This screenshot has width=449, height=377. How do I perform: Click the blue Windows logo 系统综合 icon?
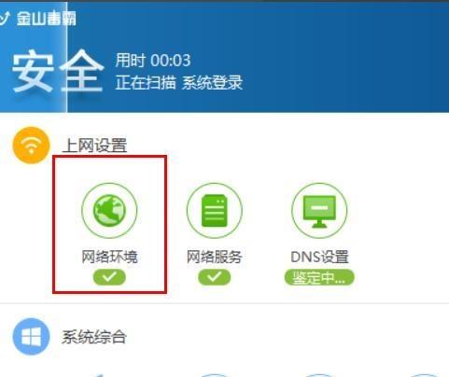(x=31, y=336)
